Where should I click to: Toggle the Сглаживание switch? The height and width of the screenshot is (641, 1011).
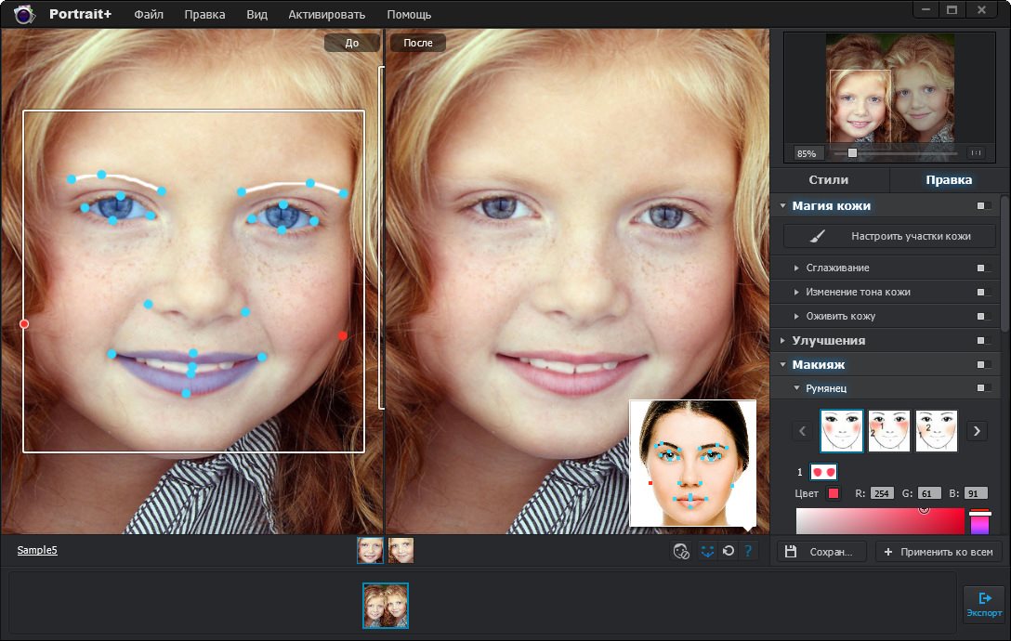982,268
